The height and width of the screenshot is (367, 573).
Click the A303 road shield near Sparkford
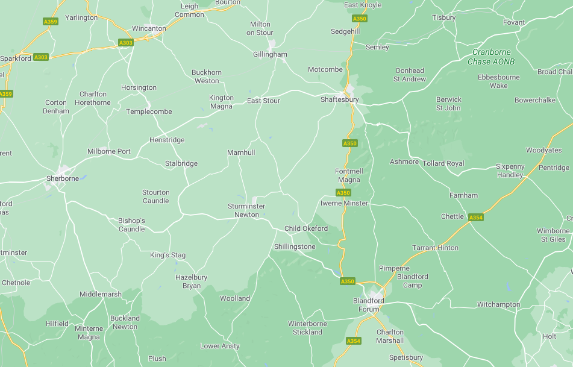40,57
